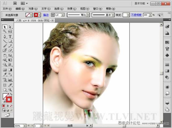Open the Layers panel icon
This screenshot has height=128, width=172.
(x=167, y=103)
